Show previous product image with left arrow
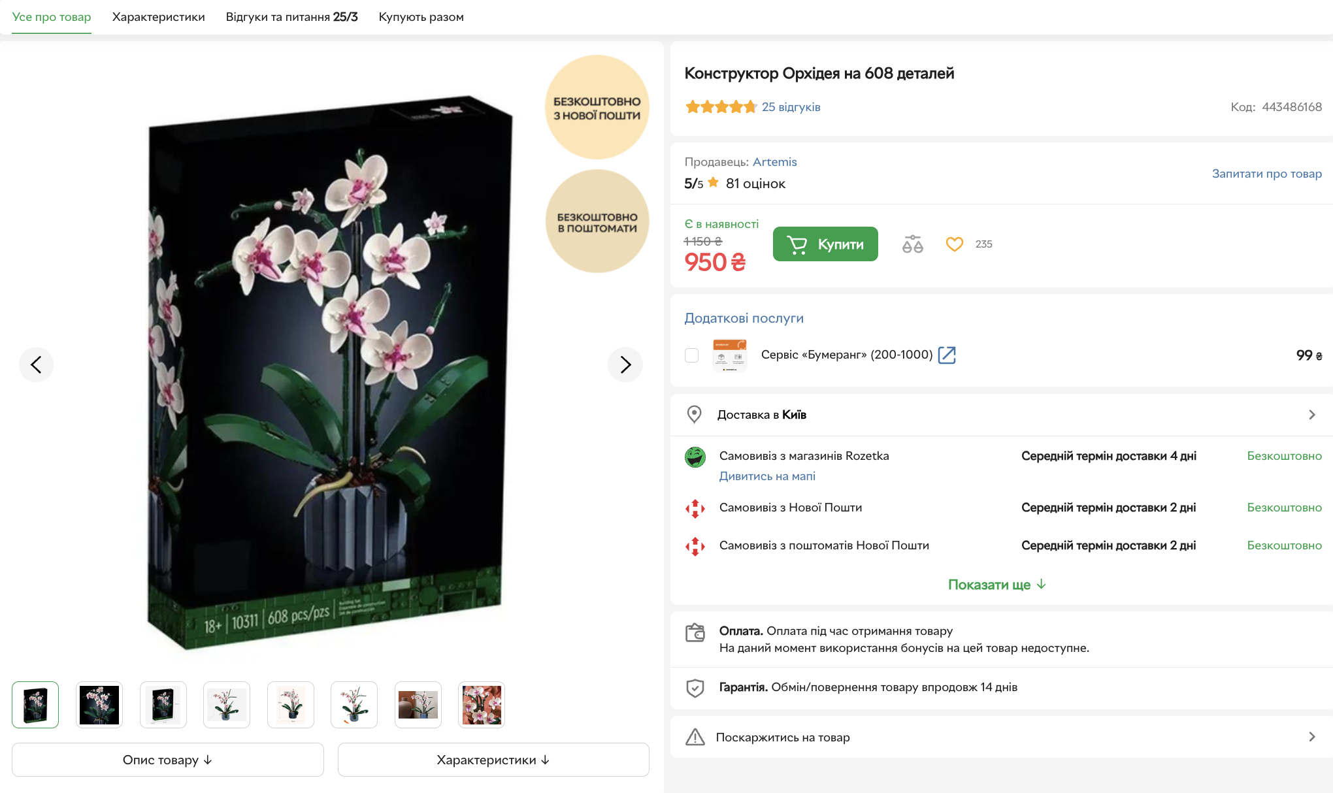This screenshot has height=793, width=1333. pos(36,364)
